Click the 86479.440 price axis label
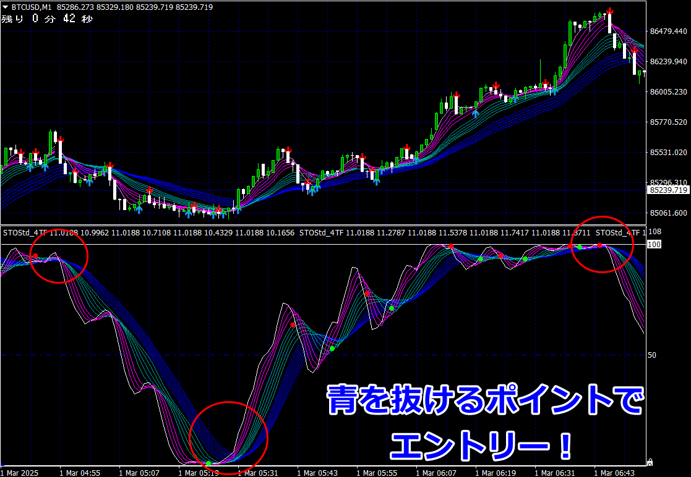Image resolution: width=691 pixels, height=477 pixels. tap(669, 32)
